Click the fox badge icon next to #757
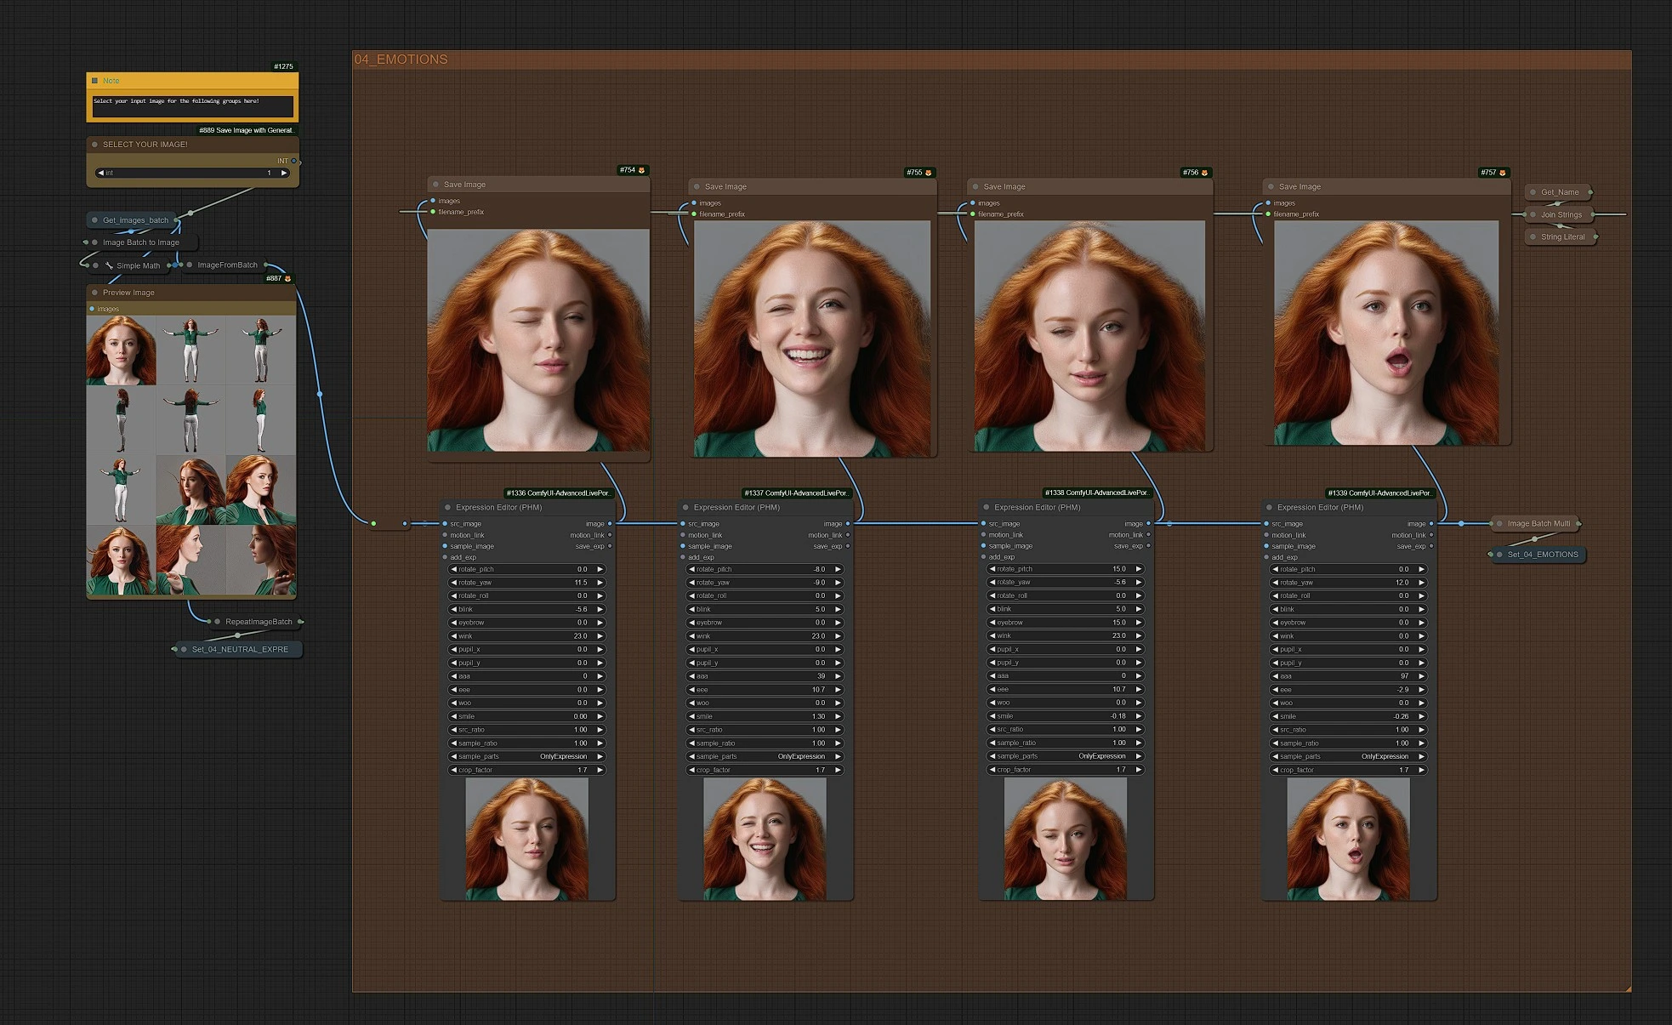The width and height of the screenshot is (1672, 1025). (1503, 173)
